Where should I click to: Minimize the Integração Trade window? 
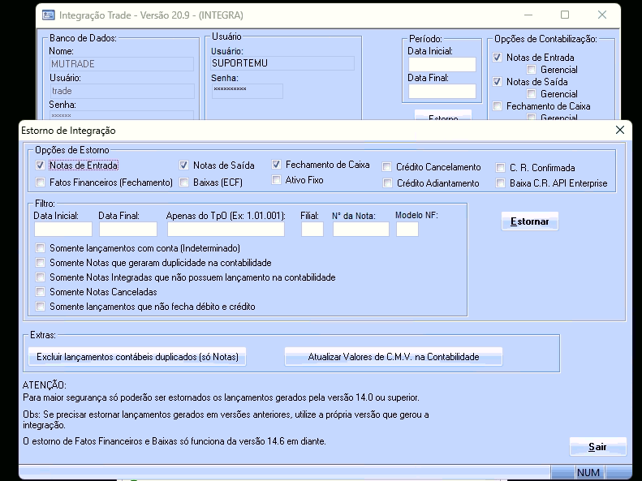pos(528,15)
